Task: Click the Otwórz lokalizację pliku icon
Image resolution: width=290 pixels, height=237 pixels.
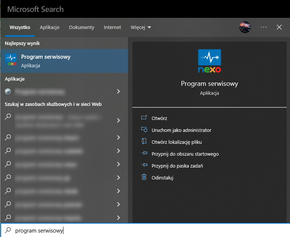Action: click(x=144, y=142)
